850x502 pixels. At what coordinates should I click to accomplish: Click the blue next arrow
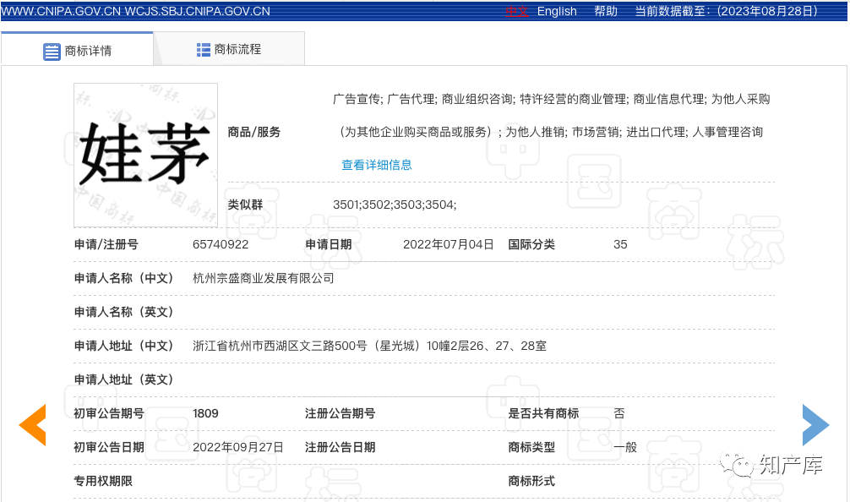pyautogui.click(x=815, y=424)
